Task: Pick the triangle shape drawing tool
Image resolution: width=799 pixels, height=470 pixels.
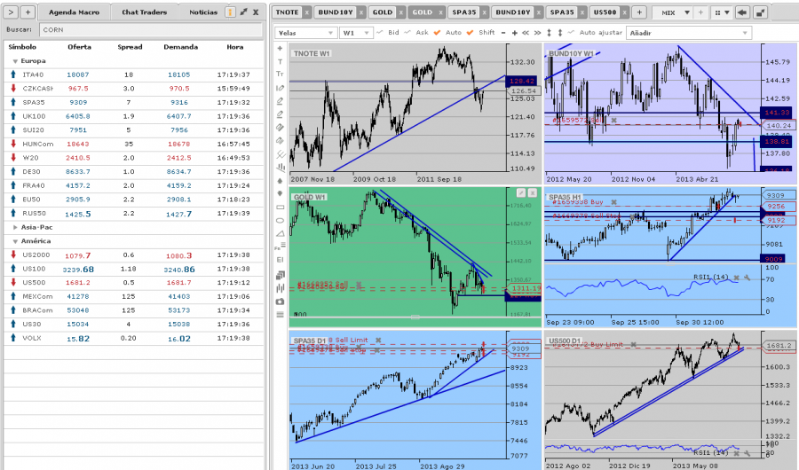Action: (281, 234)
